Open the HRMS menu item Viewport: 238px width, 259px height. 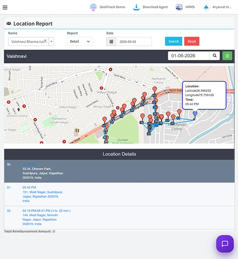pos(190,7)
